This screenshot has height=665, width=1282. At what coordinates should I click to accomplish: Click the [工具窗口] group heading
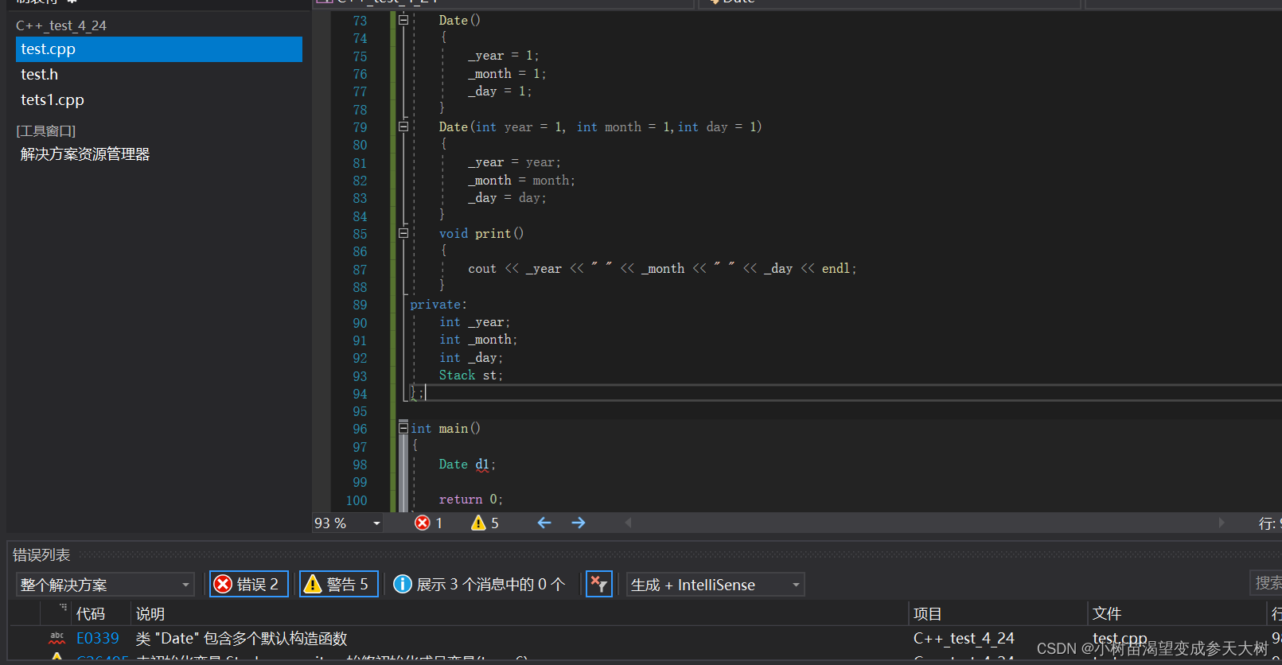click(x=46, y=130)
